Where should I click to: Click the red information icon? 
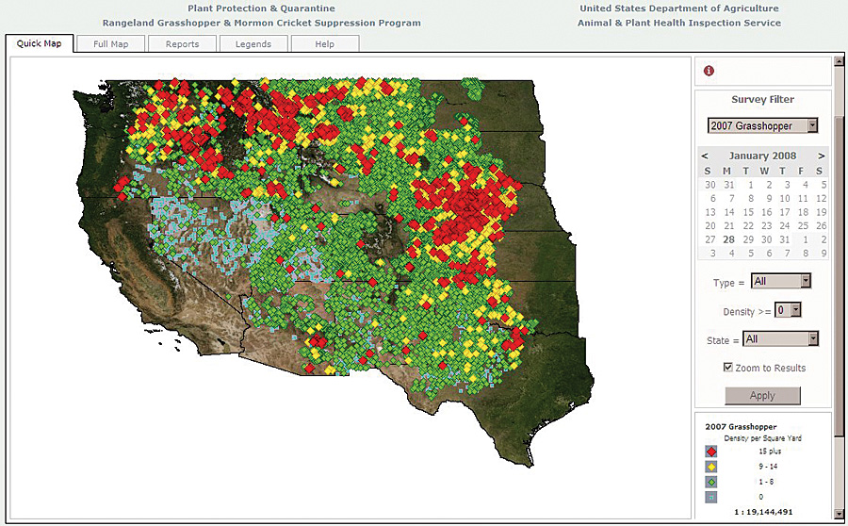pos(709,71)
